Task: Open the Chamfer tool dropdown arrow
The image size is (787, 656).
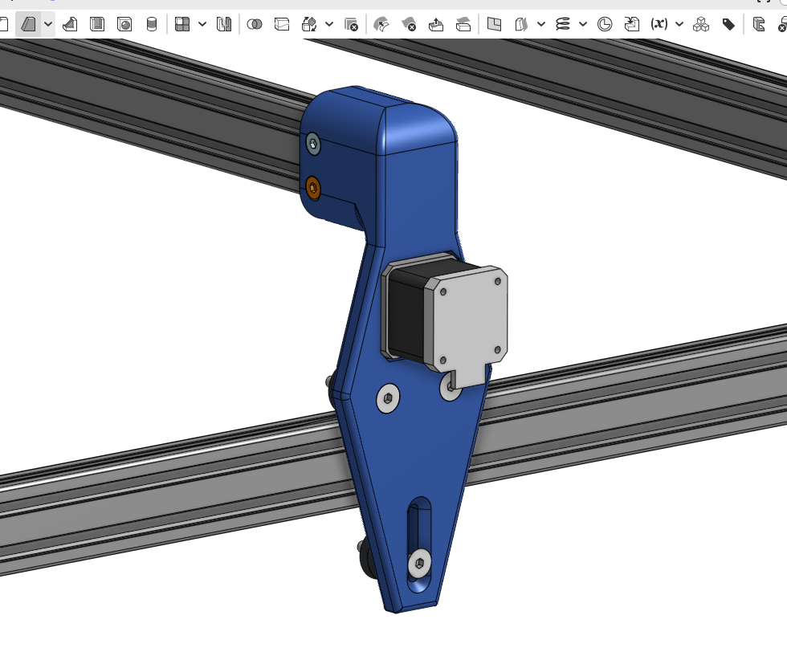Action: coord(48,24)
